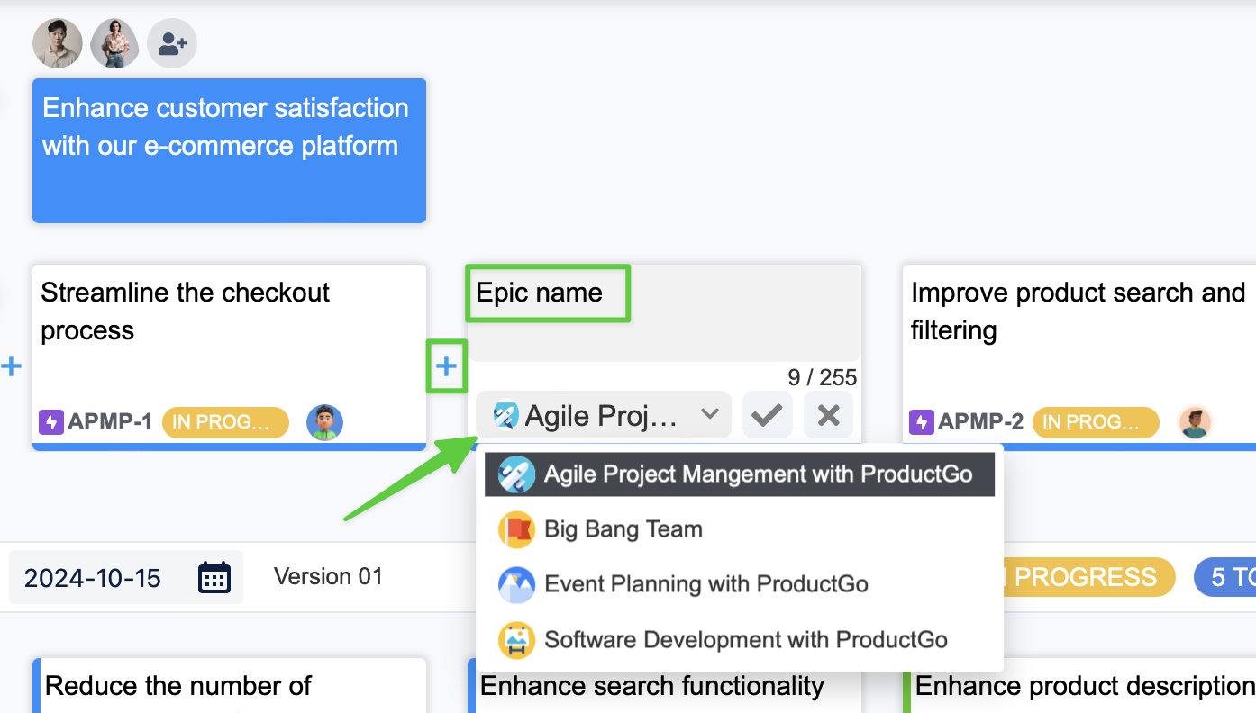Pick Agile Project Mangement with ProductGo
Viewport: 1256px width, 713px height.
click(757, 474)
